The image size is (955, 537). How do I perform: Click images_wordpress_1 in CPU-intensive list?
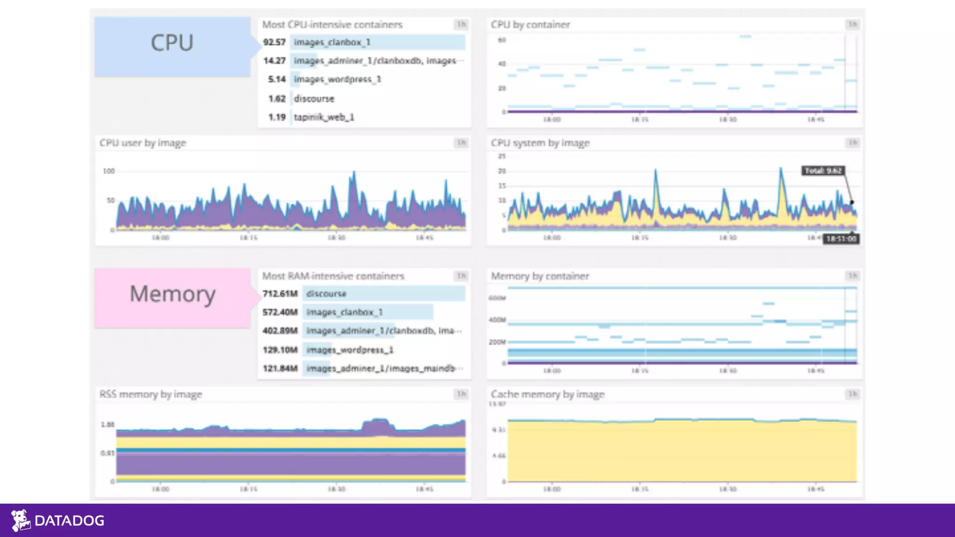337,79
